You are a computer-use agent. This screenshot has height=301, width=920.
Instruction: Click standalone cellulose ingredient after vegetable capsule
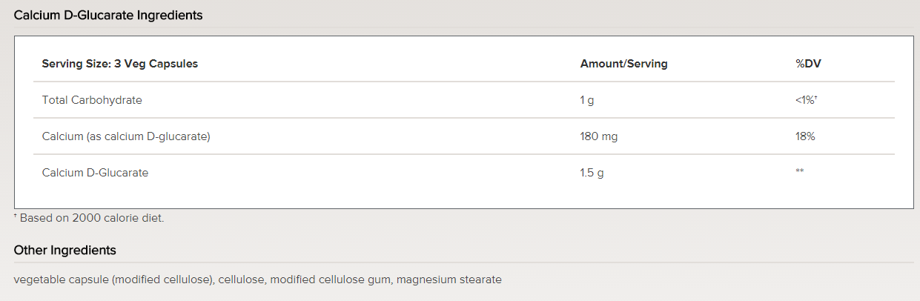coord(242,280)
